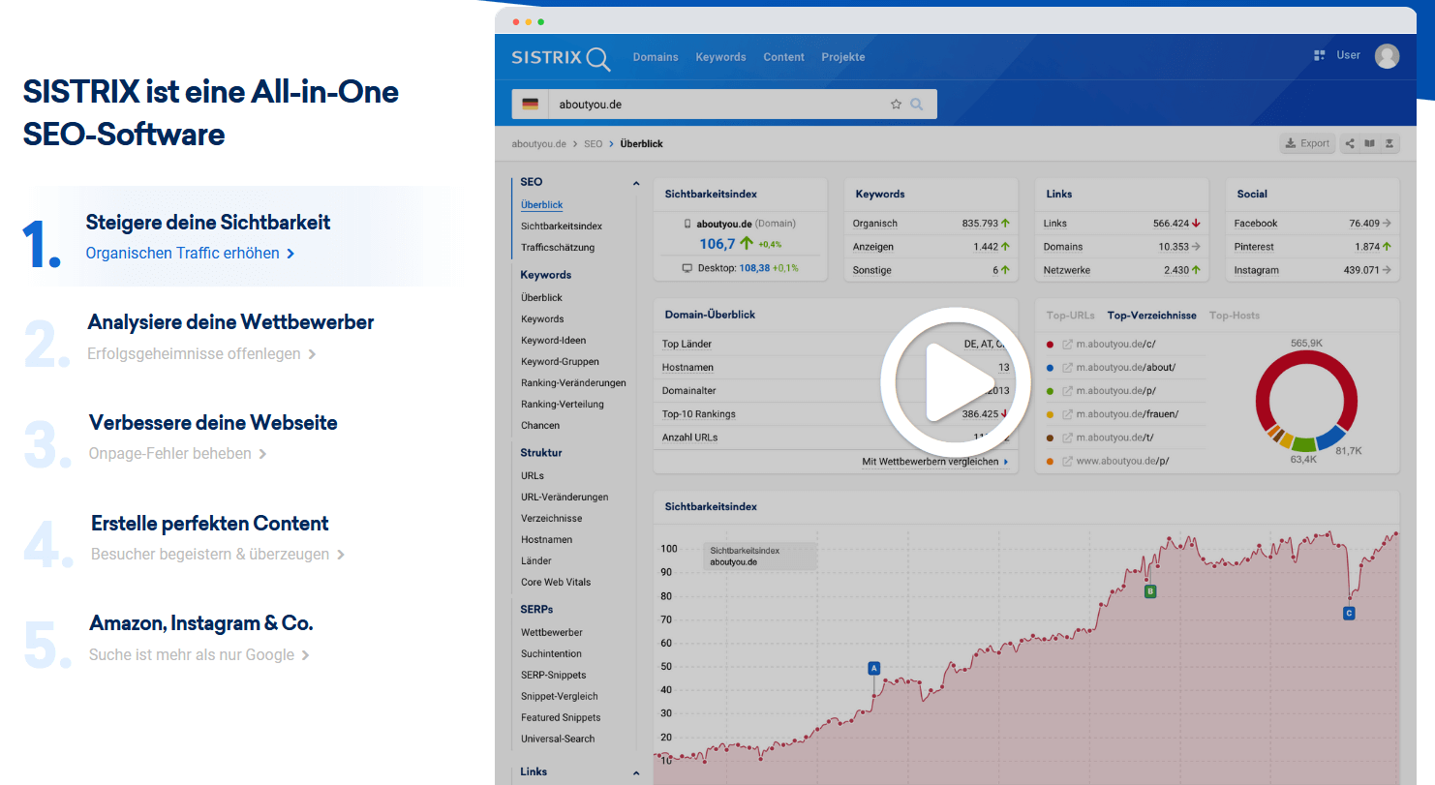Screen dimensions: 1435x785
Task: Click timeline marker B on the chart
Action: [1150, 590]
